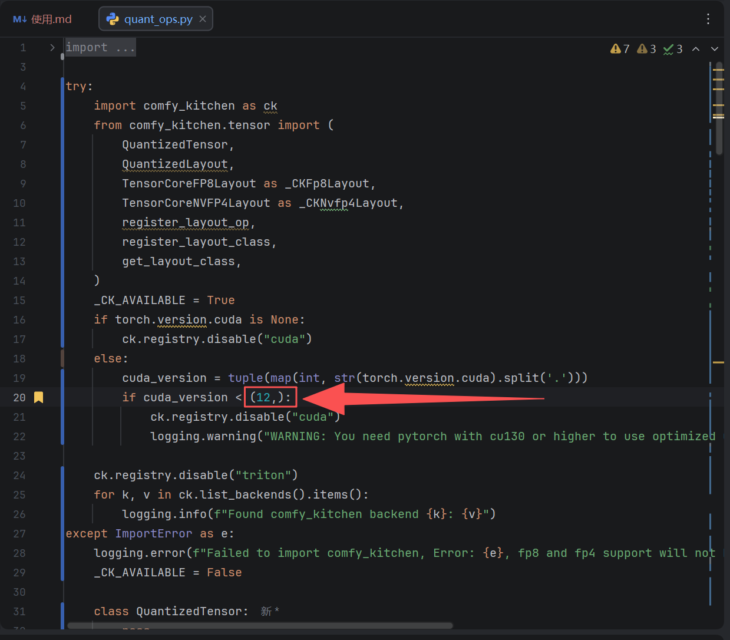730x640 pixels.
Task: Click 'import comfy_kitchen as ck' on line 5
Action: pyautogui.click(x=186, y=105)
